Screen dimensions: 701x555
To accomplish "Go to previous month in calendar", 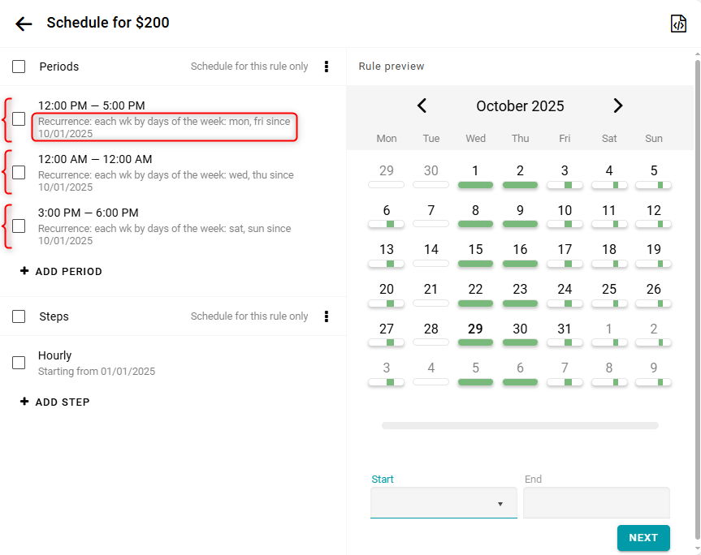I will click(422, 105).
